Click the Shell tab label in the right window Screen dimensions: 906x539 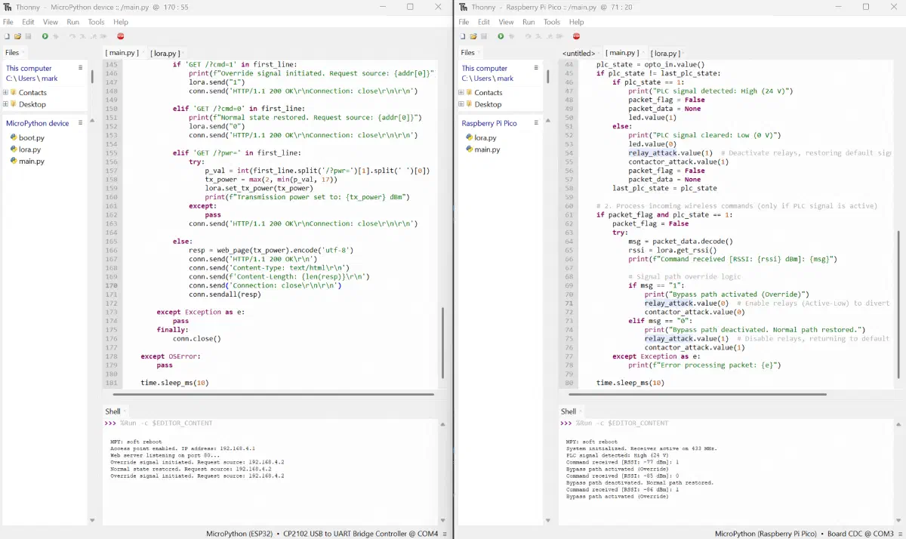coord(568,411)
